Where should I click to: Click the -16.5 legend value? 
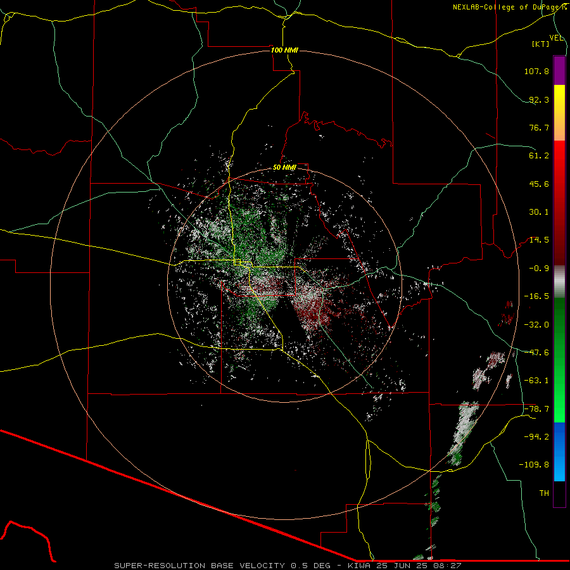(x=536, y=296)
